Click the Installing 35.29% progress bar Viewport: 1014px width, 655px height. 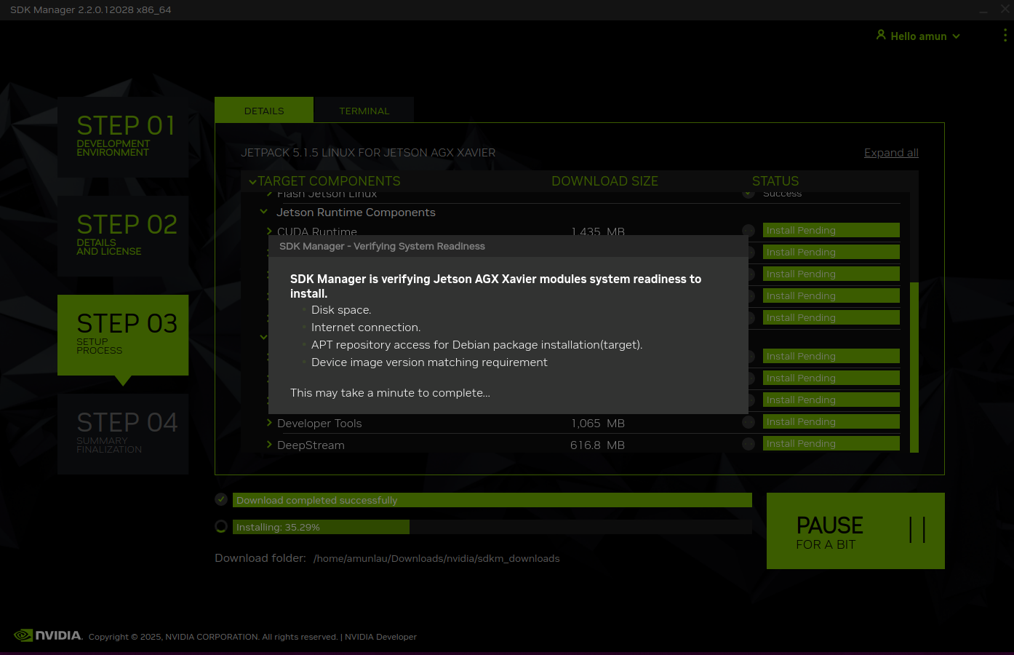coord(492,527)
